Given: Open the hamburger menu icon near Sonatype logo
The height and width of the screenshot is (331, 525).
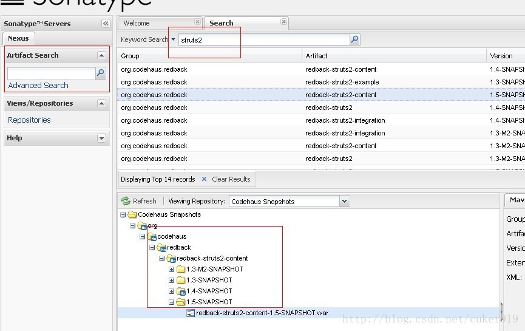Looking at the screenshot, I should pos(12,2).
